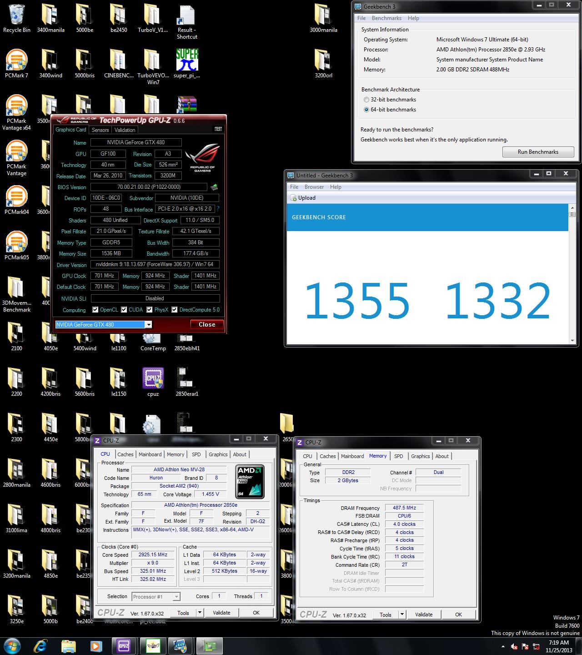Click the Bus Interface question mark icon
Viewport: 582px width, 655px height.
(x=218, y=209)
